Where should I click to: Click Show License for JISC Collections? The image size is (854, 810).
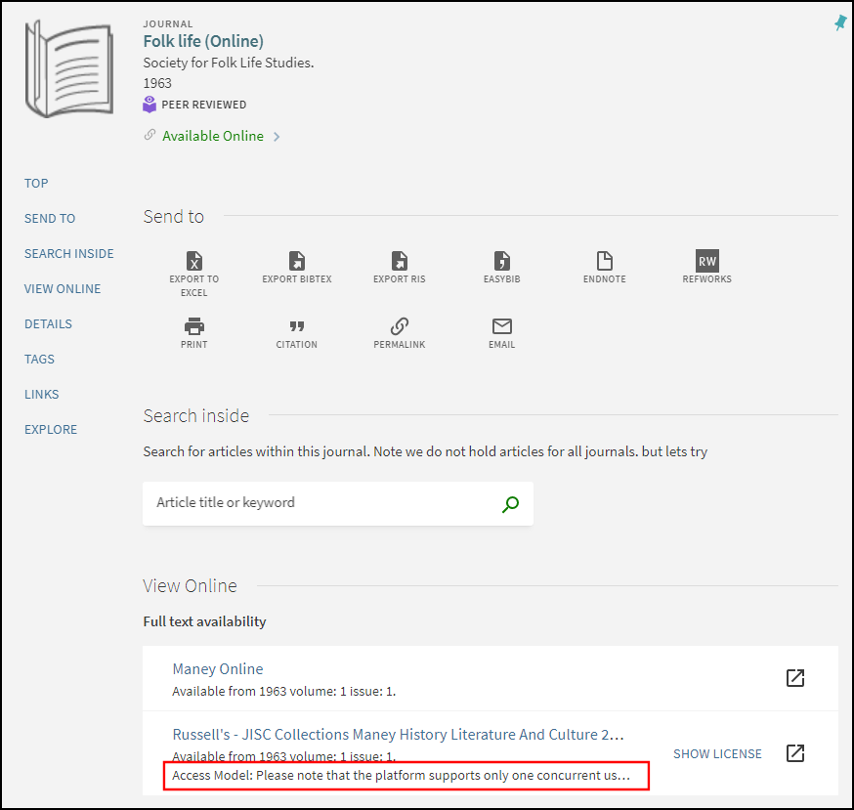click(x=717, y=753)
